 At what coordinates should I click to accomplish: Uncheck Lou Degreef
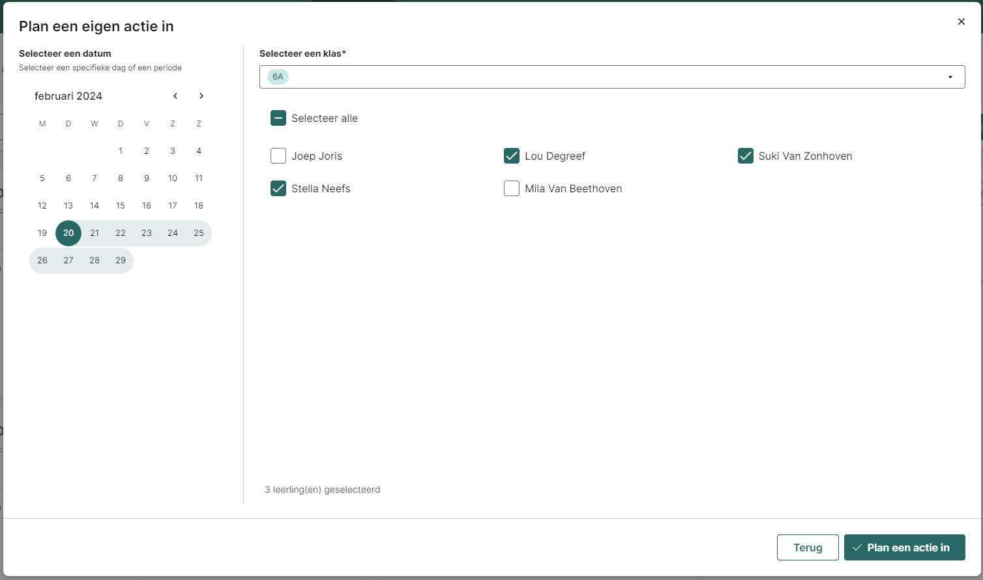tap(512, 156)
